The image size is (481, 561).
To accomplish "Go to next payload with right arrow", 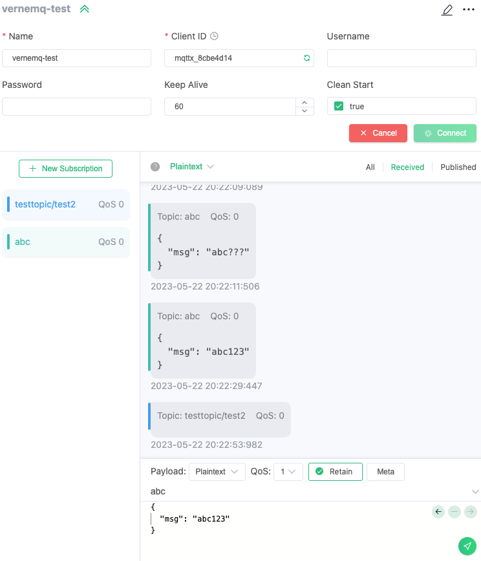I will click(471, 512).
